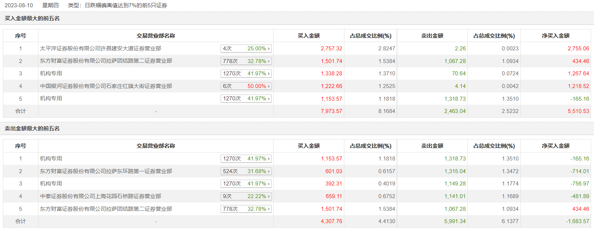Expand the 9次 stats box for 中泰证券
The height and width of the screenshot is (230, 594).
coord(246,196)
